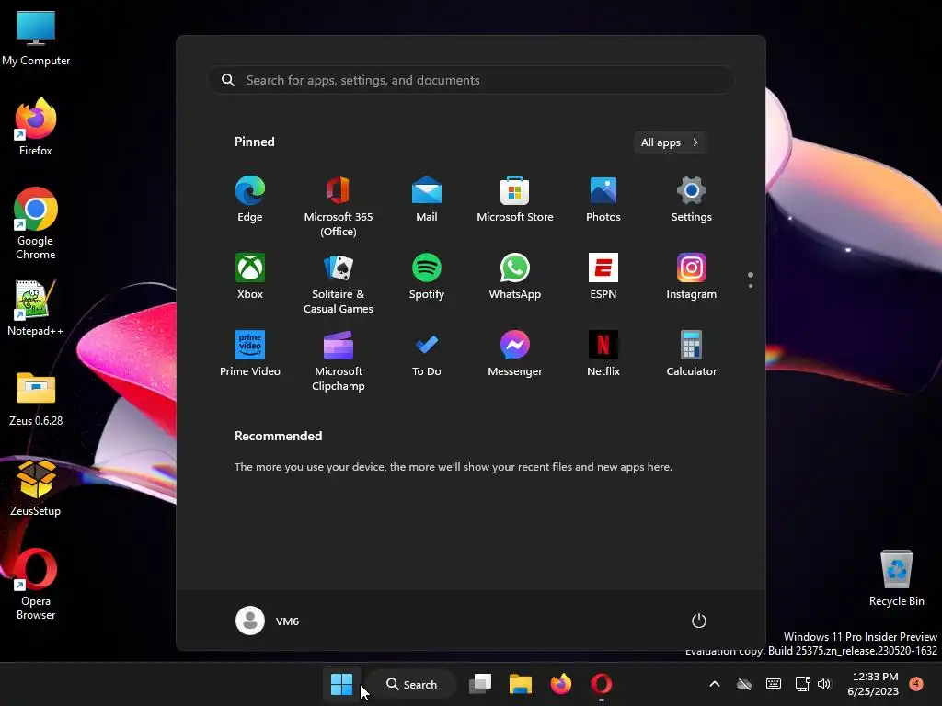The image size is (942, 706).
Task: Click the network tray icon
Action: (x=802, y=684)
